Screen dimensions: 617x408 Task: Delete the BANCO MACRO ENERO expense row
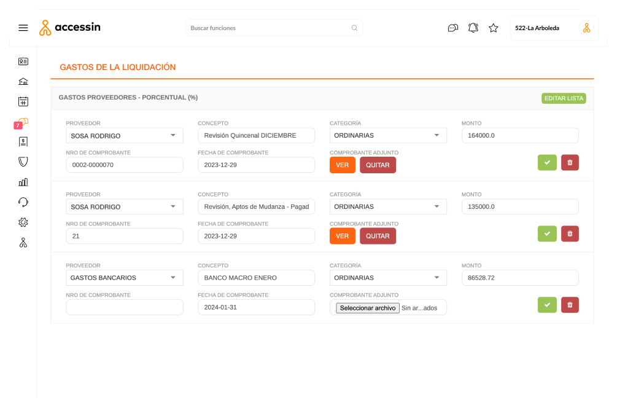(x=570, y=305)
